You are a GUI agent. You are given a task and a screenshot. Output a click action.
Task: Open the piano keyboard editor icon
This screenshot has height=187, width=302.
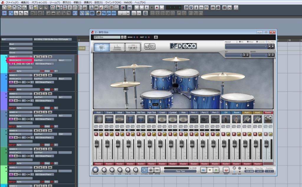click(x=96, y=7)
